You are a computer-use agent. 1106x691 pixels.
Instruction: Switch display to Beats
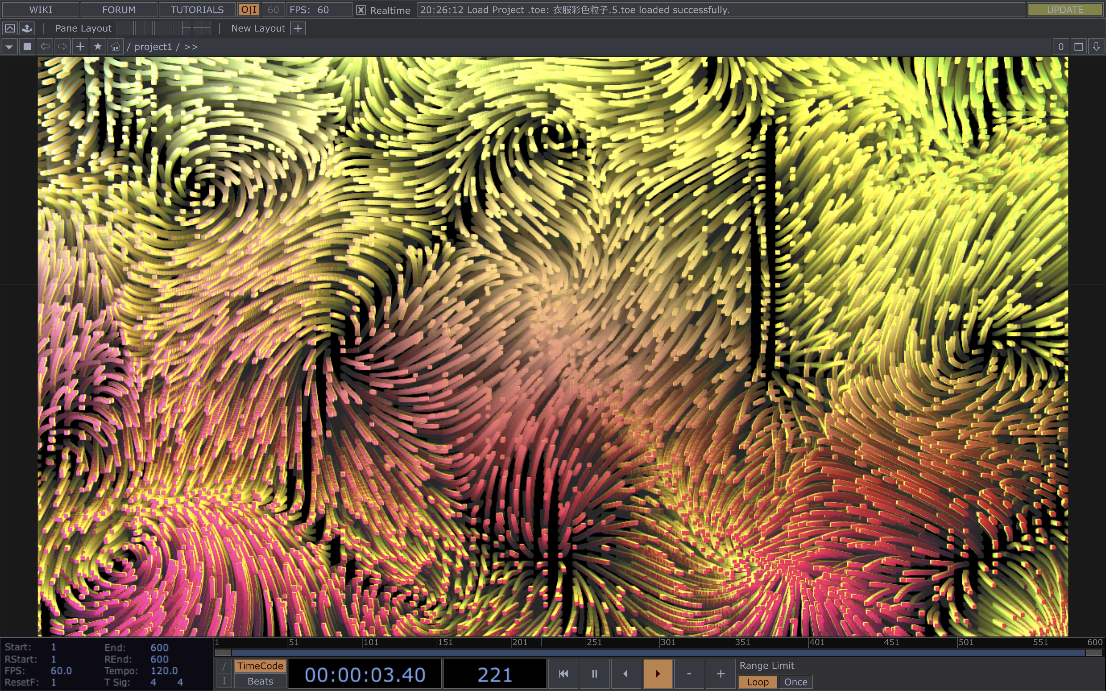(260, 681)
